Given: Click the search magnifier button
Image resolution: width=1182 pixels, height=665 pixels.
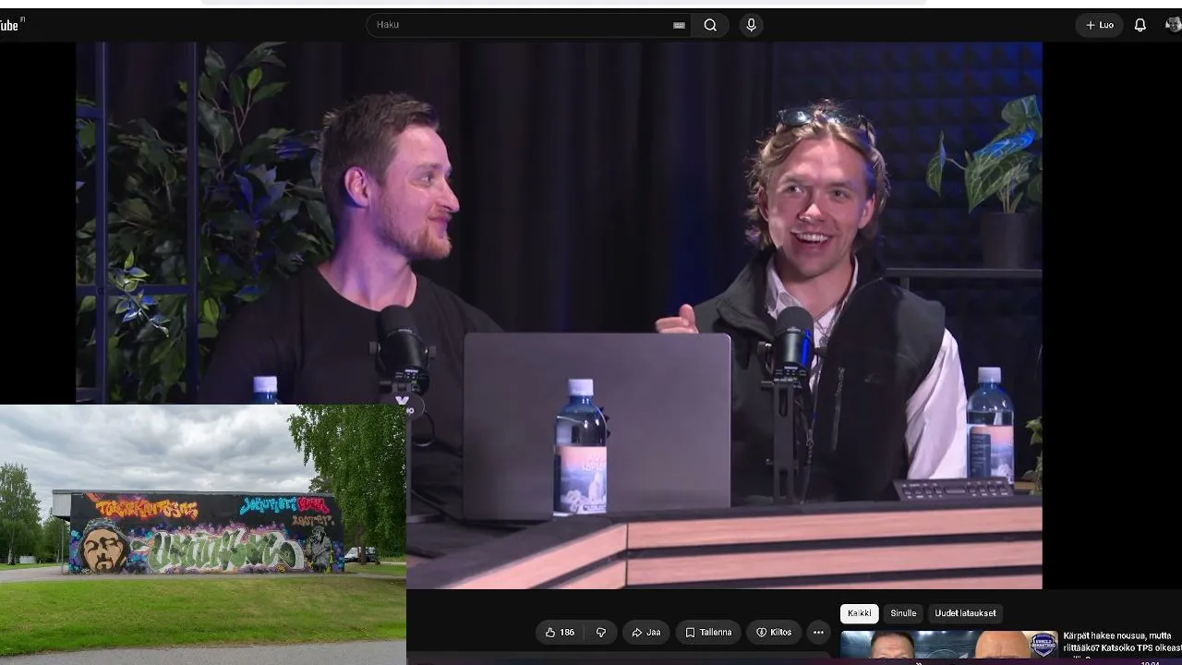Looking at the screenshot, I should 710,25.
